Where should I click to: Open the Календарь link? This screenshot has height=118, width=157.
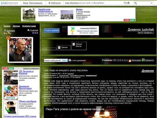[136, 60]
